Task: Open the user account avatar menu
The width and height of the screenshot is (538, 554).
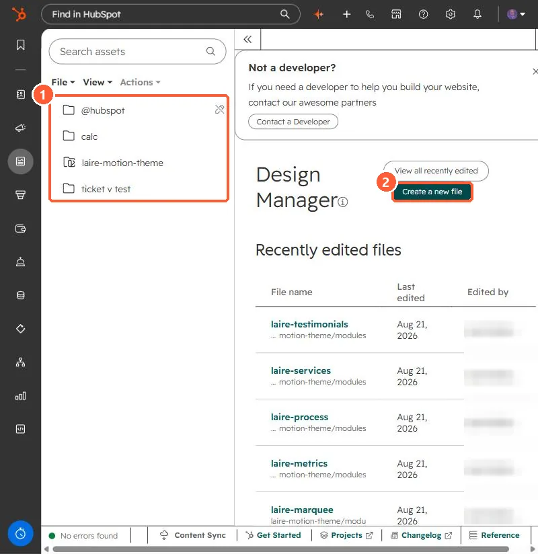Action: click(x=516, y=14)
